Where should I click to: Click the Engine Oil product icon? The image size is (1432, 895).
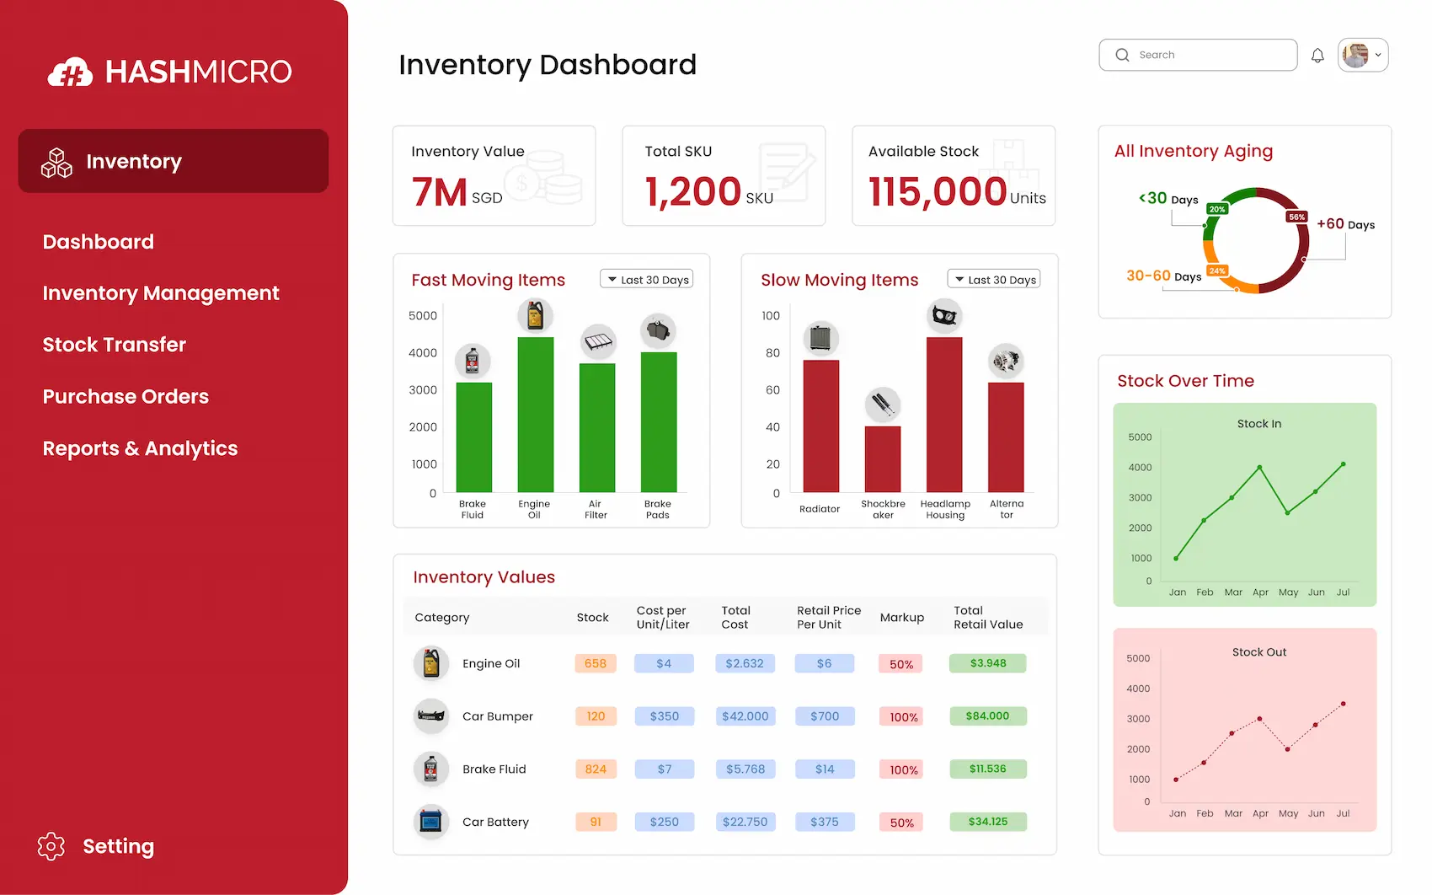coord(431,663)
